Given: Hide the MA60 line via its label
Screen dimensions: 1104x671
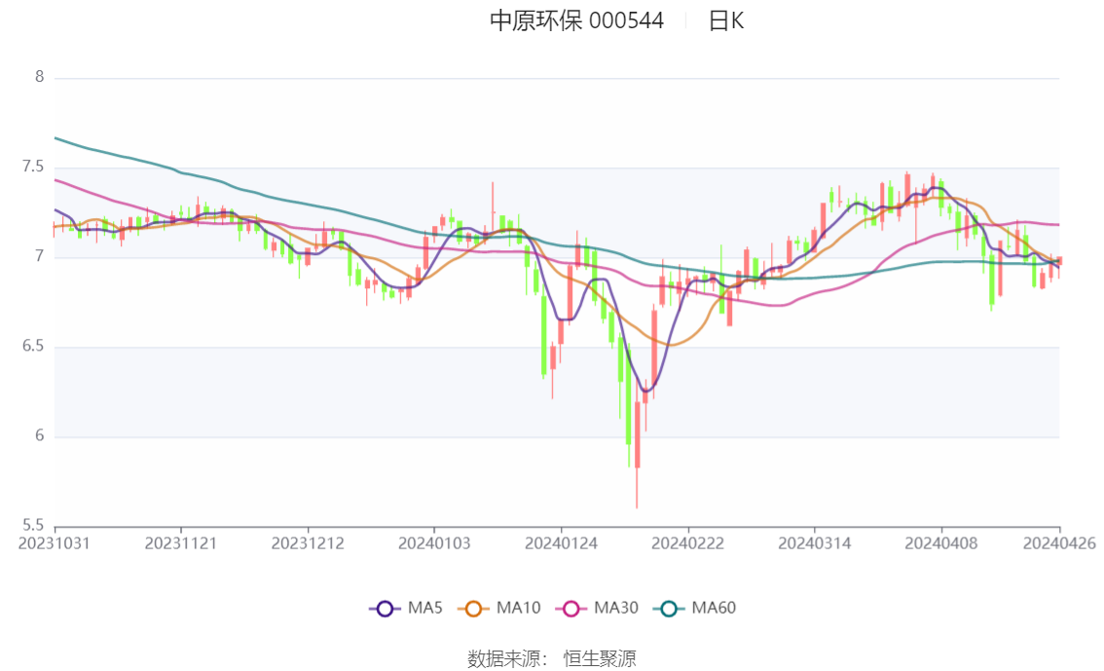Looking at the screenshot, I should pyautogui.click(x=714, y=609).
